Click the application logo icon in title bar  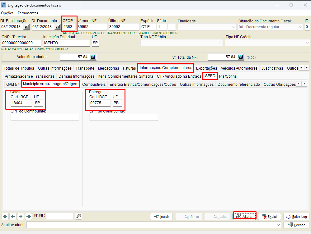point(3,5)
